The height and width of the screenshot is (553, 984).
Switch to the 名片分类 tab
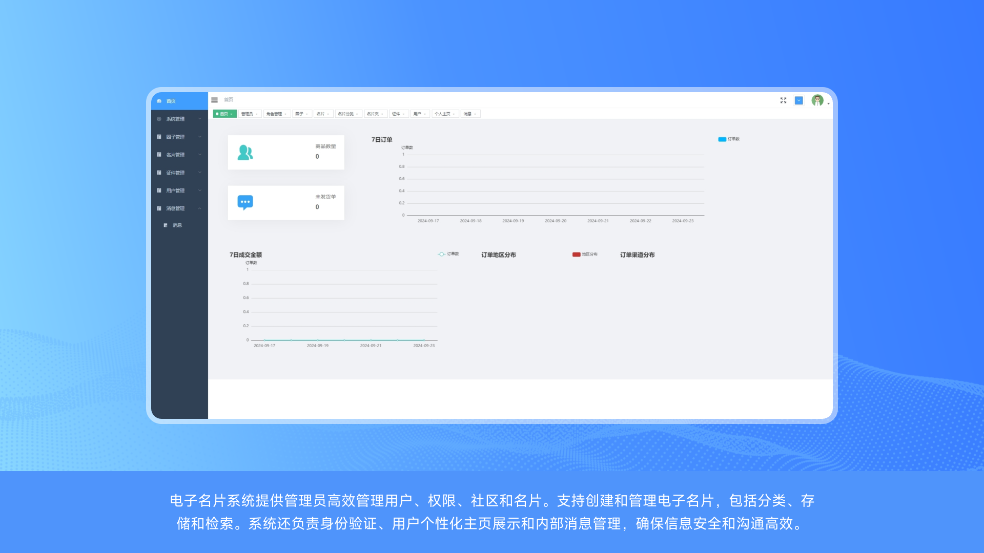345,114
